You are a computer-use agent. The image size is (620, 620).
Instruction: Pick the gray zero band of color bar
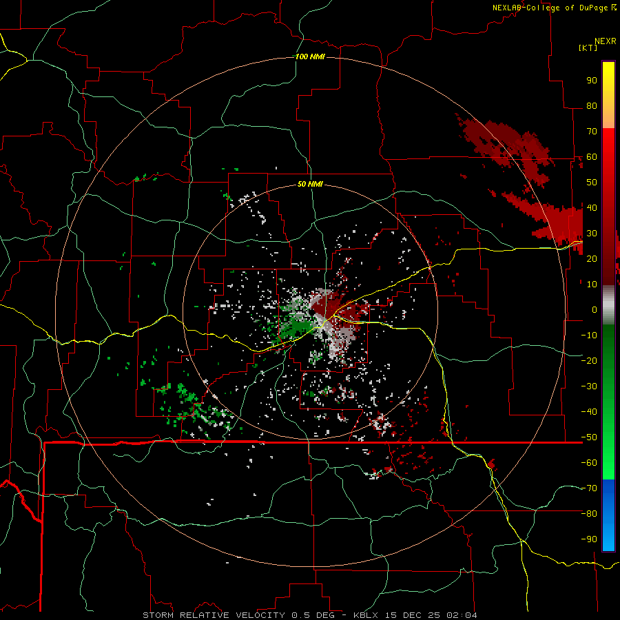click(608, 304)
